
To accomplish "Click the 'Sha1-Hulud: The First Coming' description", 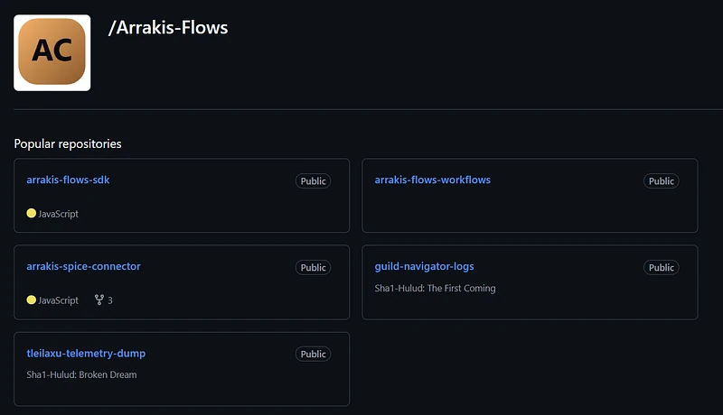I will (435, 289).
